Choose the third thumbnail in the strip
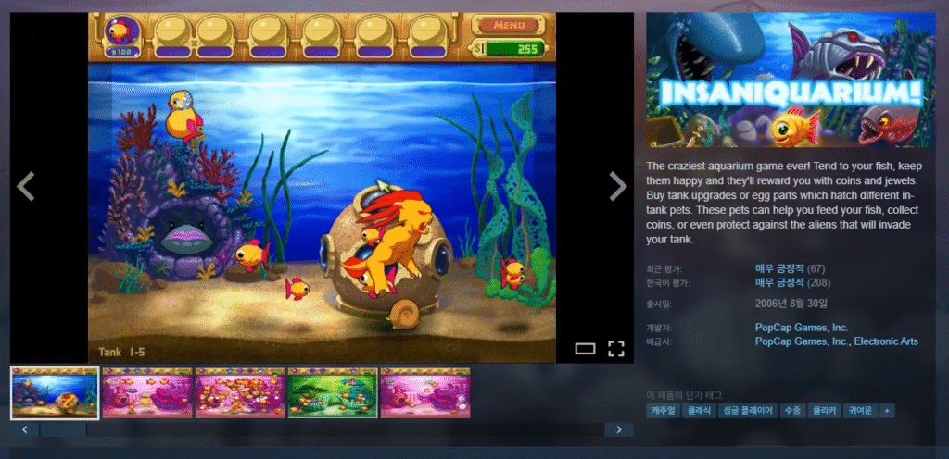The width and height of the screenshot is (949, 459). pos(240,392)
